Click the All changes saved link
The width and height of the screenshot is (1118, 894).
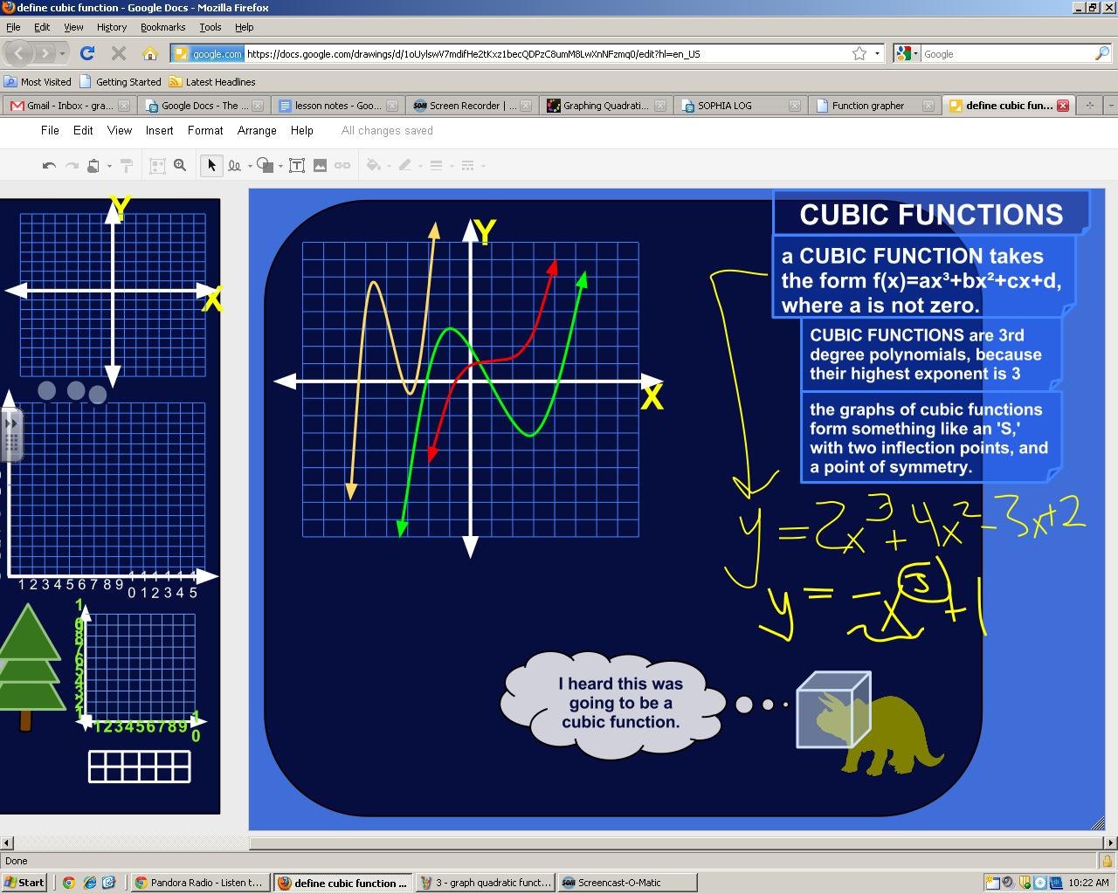[x=386, y=130]
